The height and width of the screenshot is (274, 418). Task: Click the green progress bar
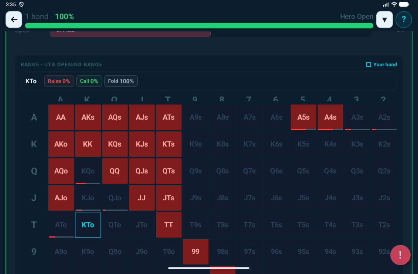click(x=199, y=25)
